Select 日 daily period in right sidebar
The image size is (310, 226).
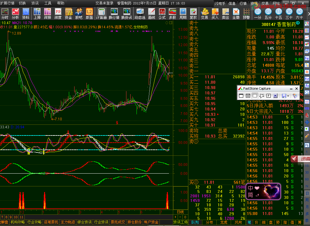[x=307, y=193]
